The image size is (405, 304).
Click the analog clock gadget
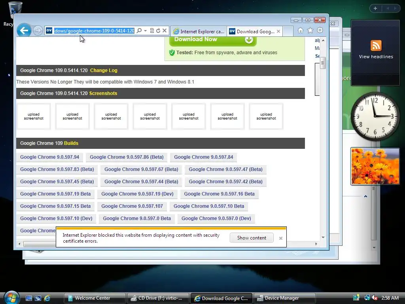click(375, 116)
